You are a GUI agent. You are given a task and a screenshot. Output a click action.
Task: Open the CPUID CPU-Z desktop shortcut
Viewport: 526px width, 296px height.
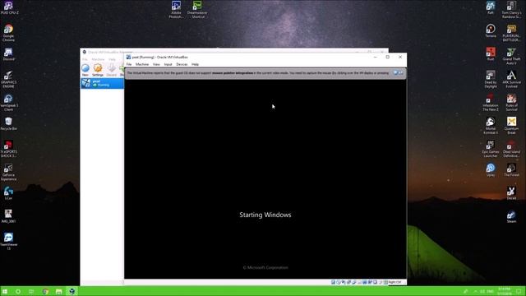point(9,7)
